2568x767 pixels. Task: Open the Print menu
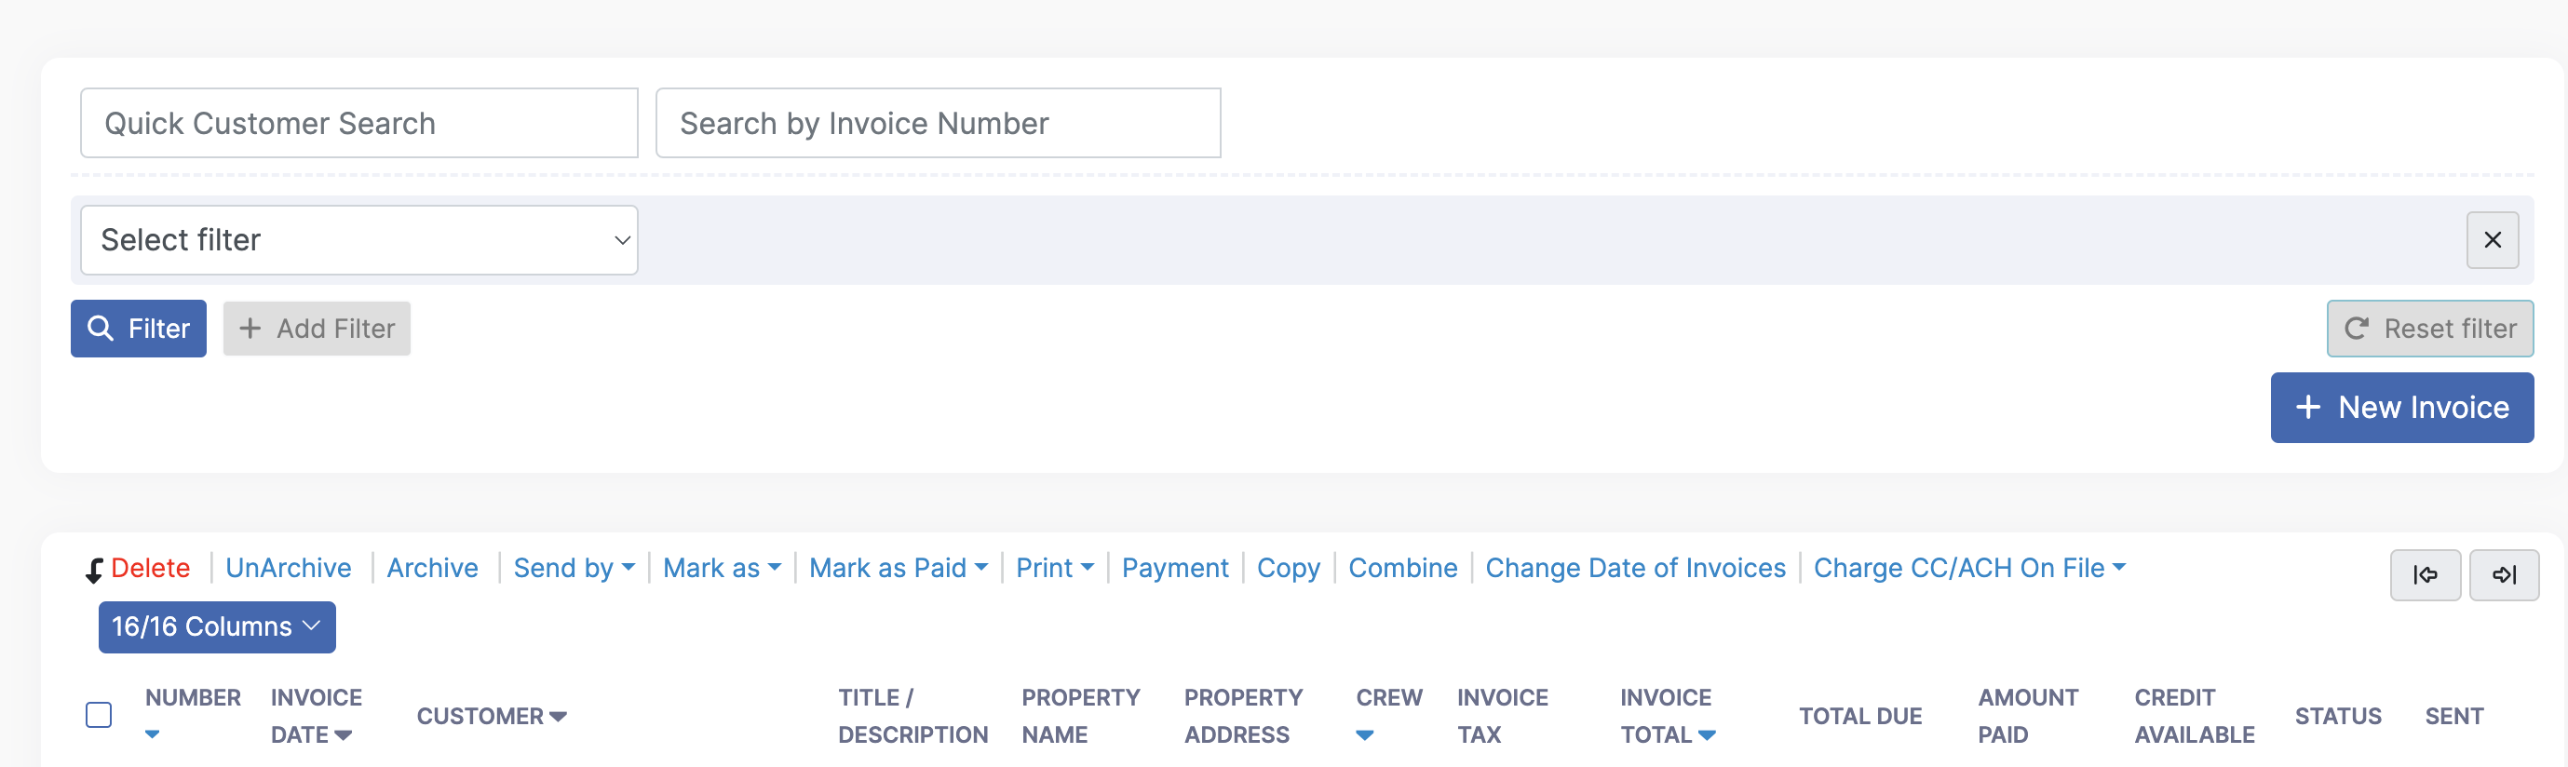click(1054, 568)
